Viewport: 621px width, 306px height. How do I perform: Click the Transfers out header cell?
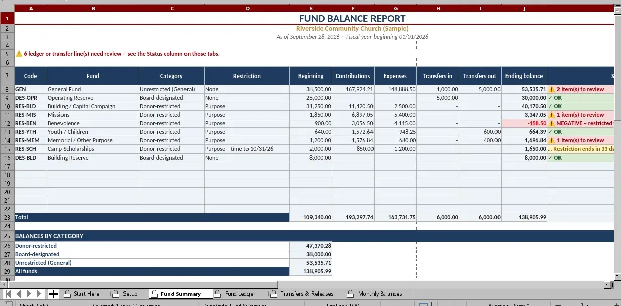(480, 76)
